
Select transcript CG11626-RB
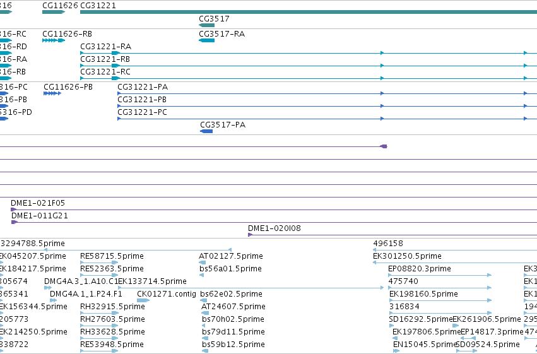click(x=67, y=34)
